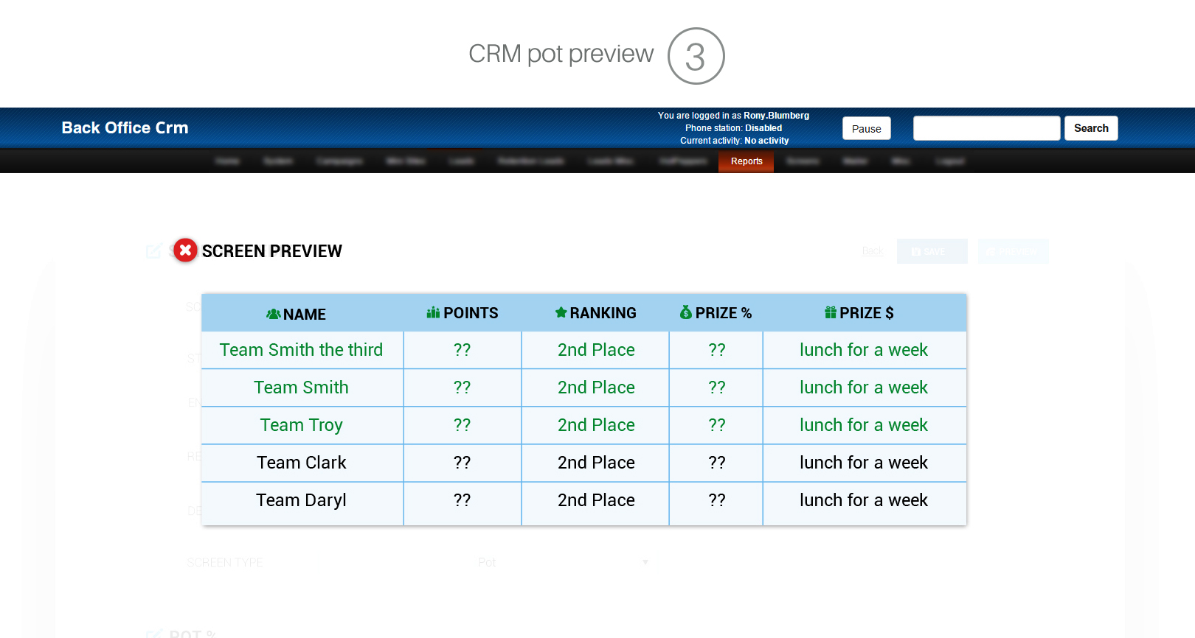Select the Team Troy name cell
This screenshot has width=1195, height=638.
(x=302, y=425)
